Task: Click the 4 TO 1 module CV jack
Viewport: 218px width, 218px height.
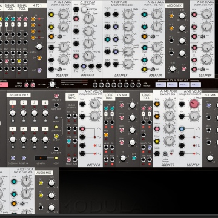Action: coord(39,58)
